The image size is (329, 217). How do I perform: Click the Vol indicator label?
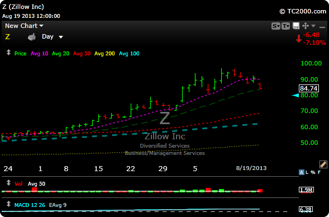[x=18, y=184]
